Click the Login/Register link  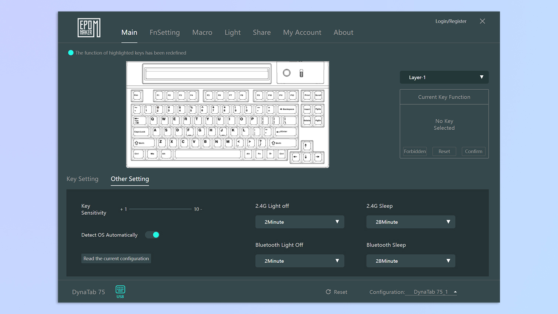(x=450, y=21)
